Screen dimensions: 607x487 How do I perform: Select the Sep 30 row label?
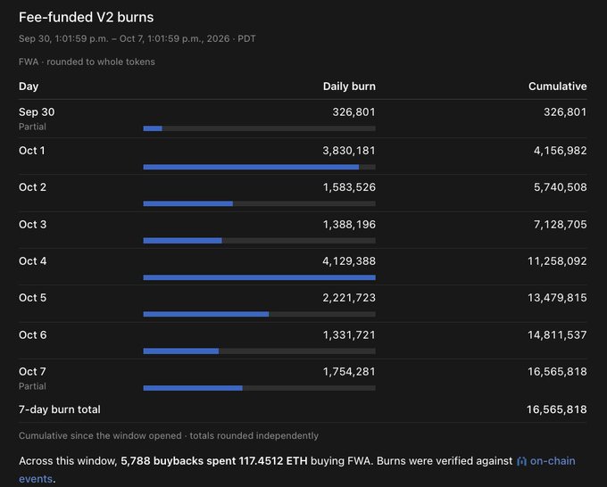pyautogui.click(x=37, y=112)
